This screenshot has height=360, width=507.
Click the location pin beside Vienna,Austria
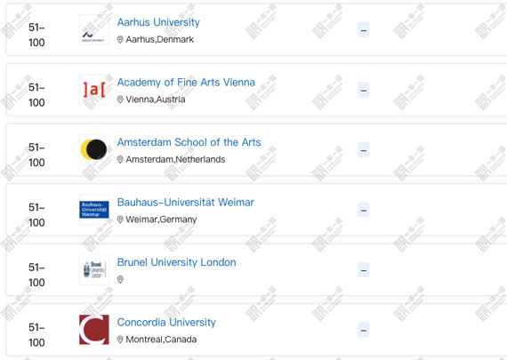120,100
